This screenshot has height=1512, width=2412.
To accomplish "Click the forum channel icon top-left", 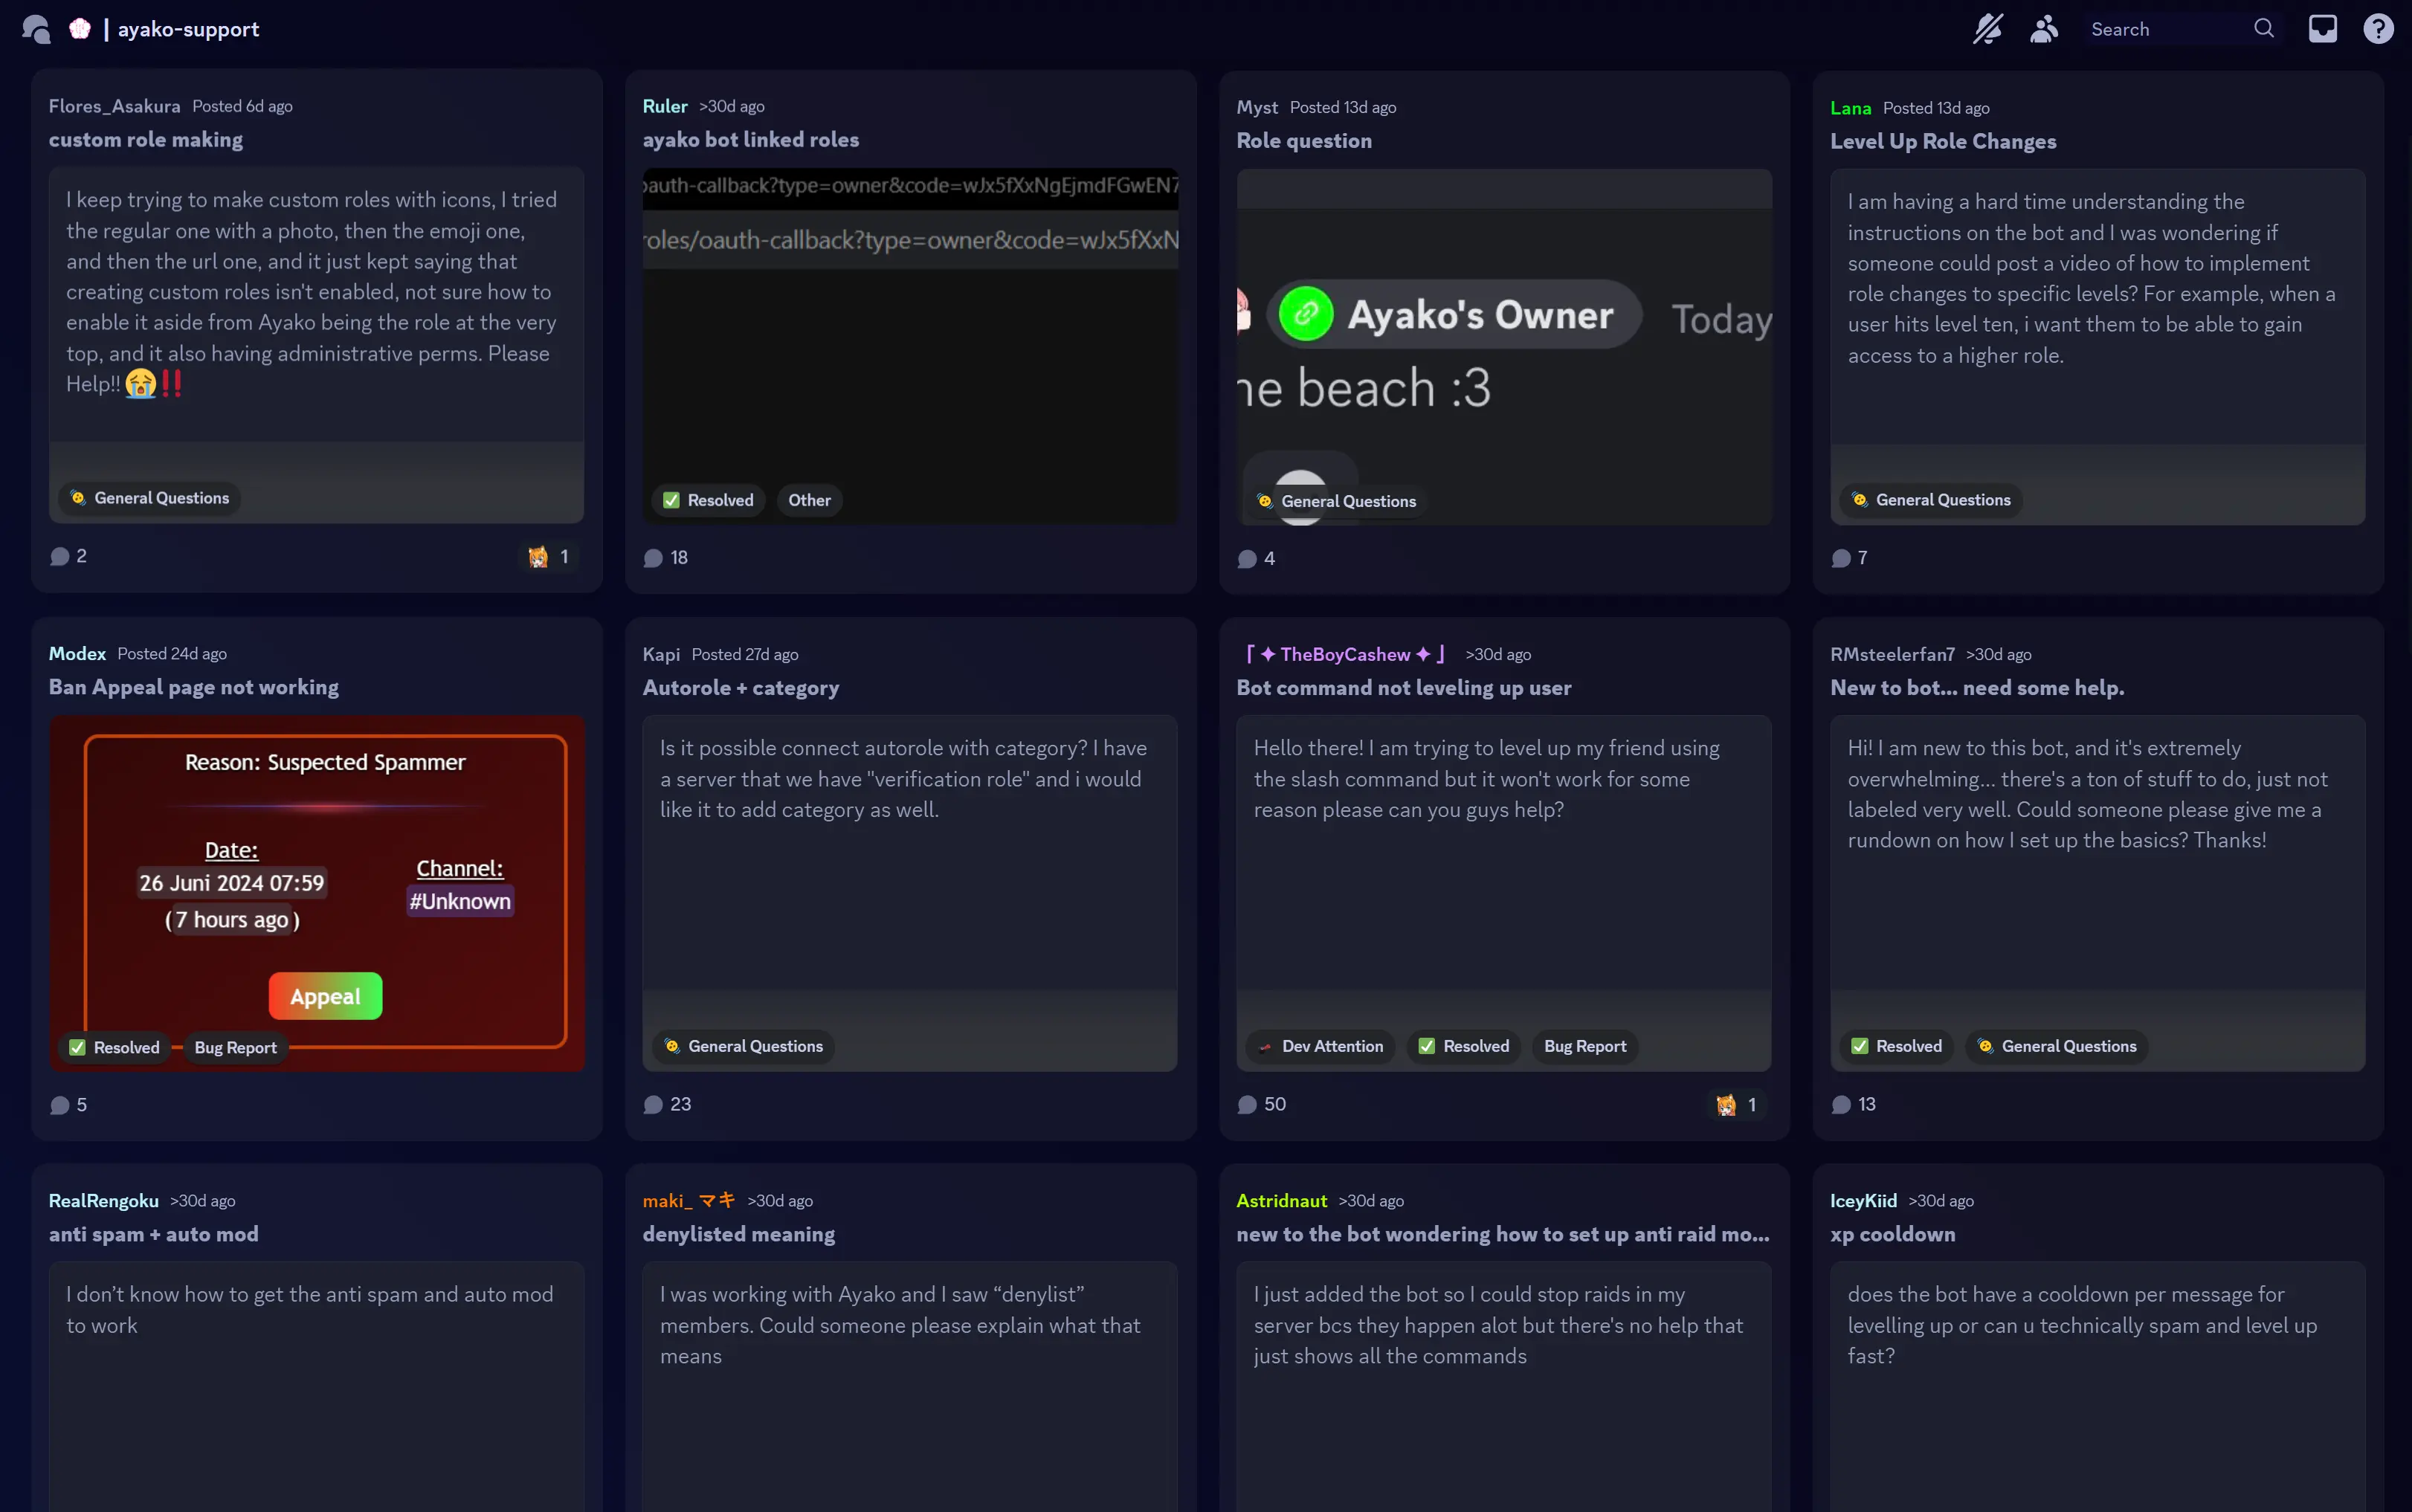I will (x=36, y=29).
